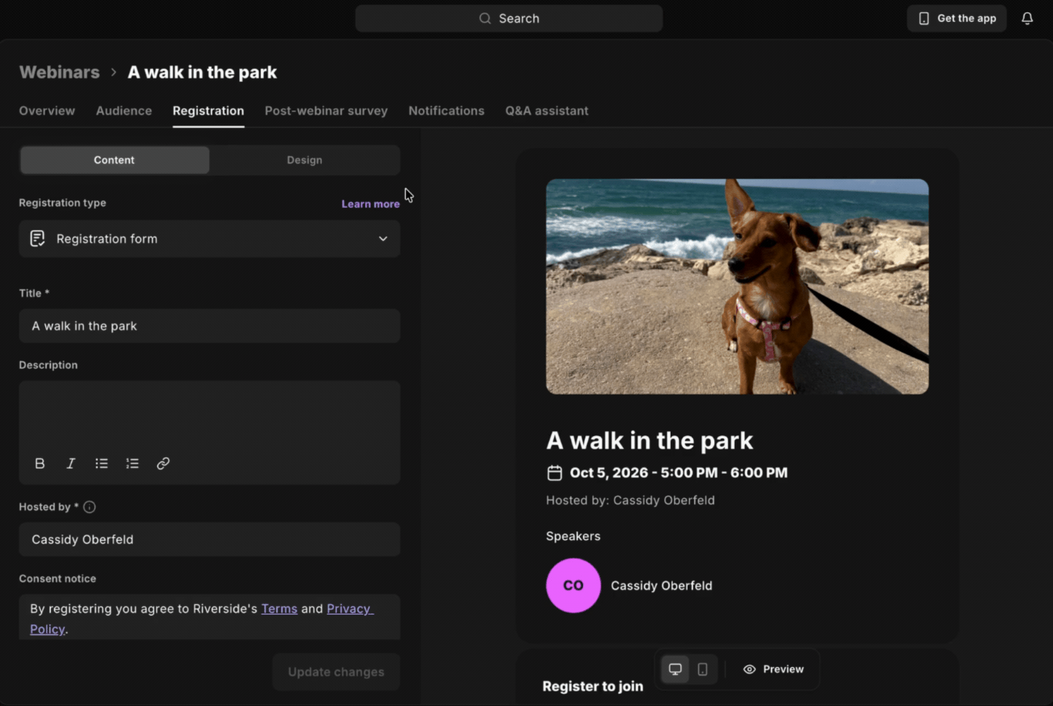The width and height of the screenshot is (1053, 706).
Task: Click the Update changes button
Action: point(336,672)
